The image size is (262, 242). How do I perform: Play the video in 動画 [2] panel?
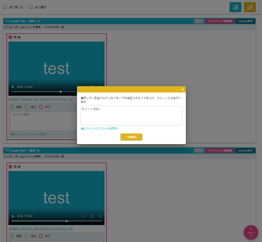tap(13, 216)
